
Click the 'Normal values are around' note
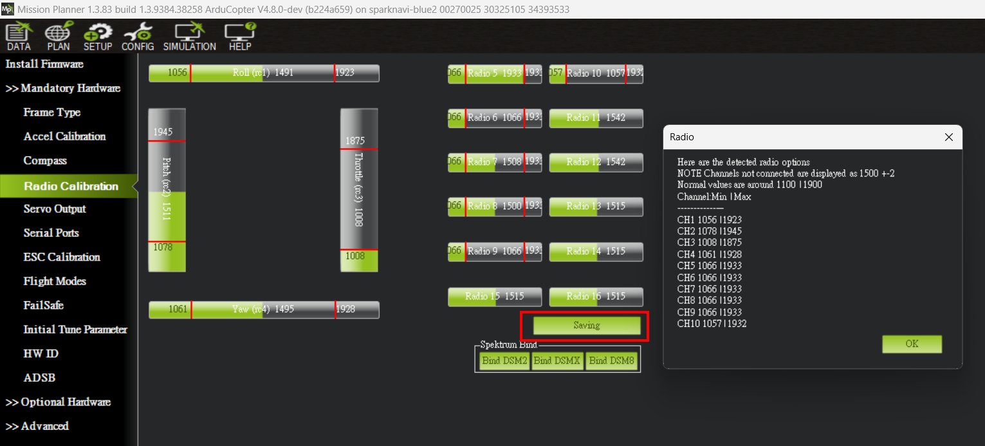750,185
